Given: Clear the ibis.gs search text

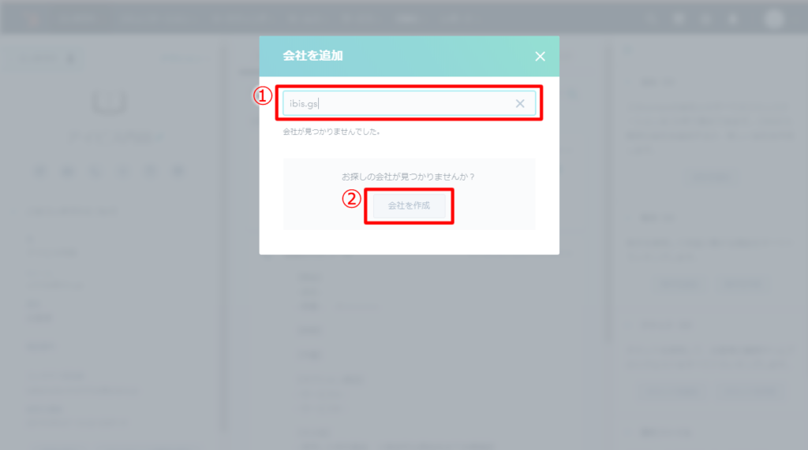Looking at the screenshot, I should pyautogui.click(x=520, y=103).
